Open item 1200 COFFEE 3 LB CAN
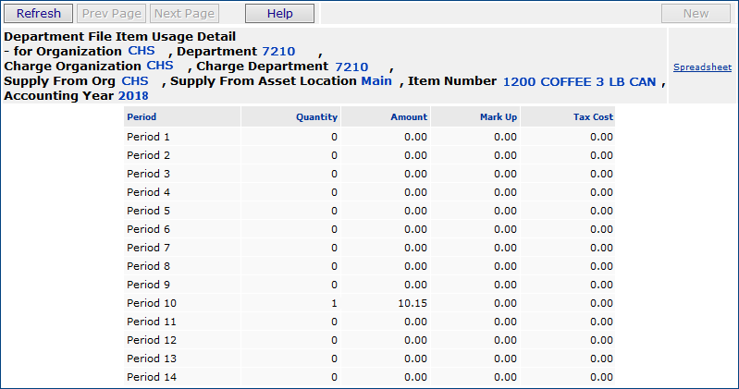The image size is (739, 389). coord(579,82)
